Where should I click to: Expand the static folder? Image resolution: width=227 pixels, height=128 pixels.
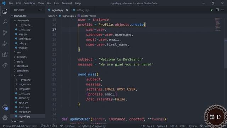pos(28,62)
